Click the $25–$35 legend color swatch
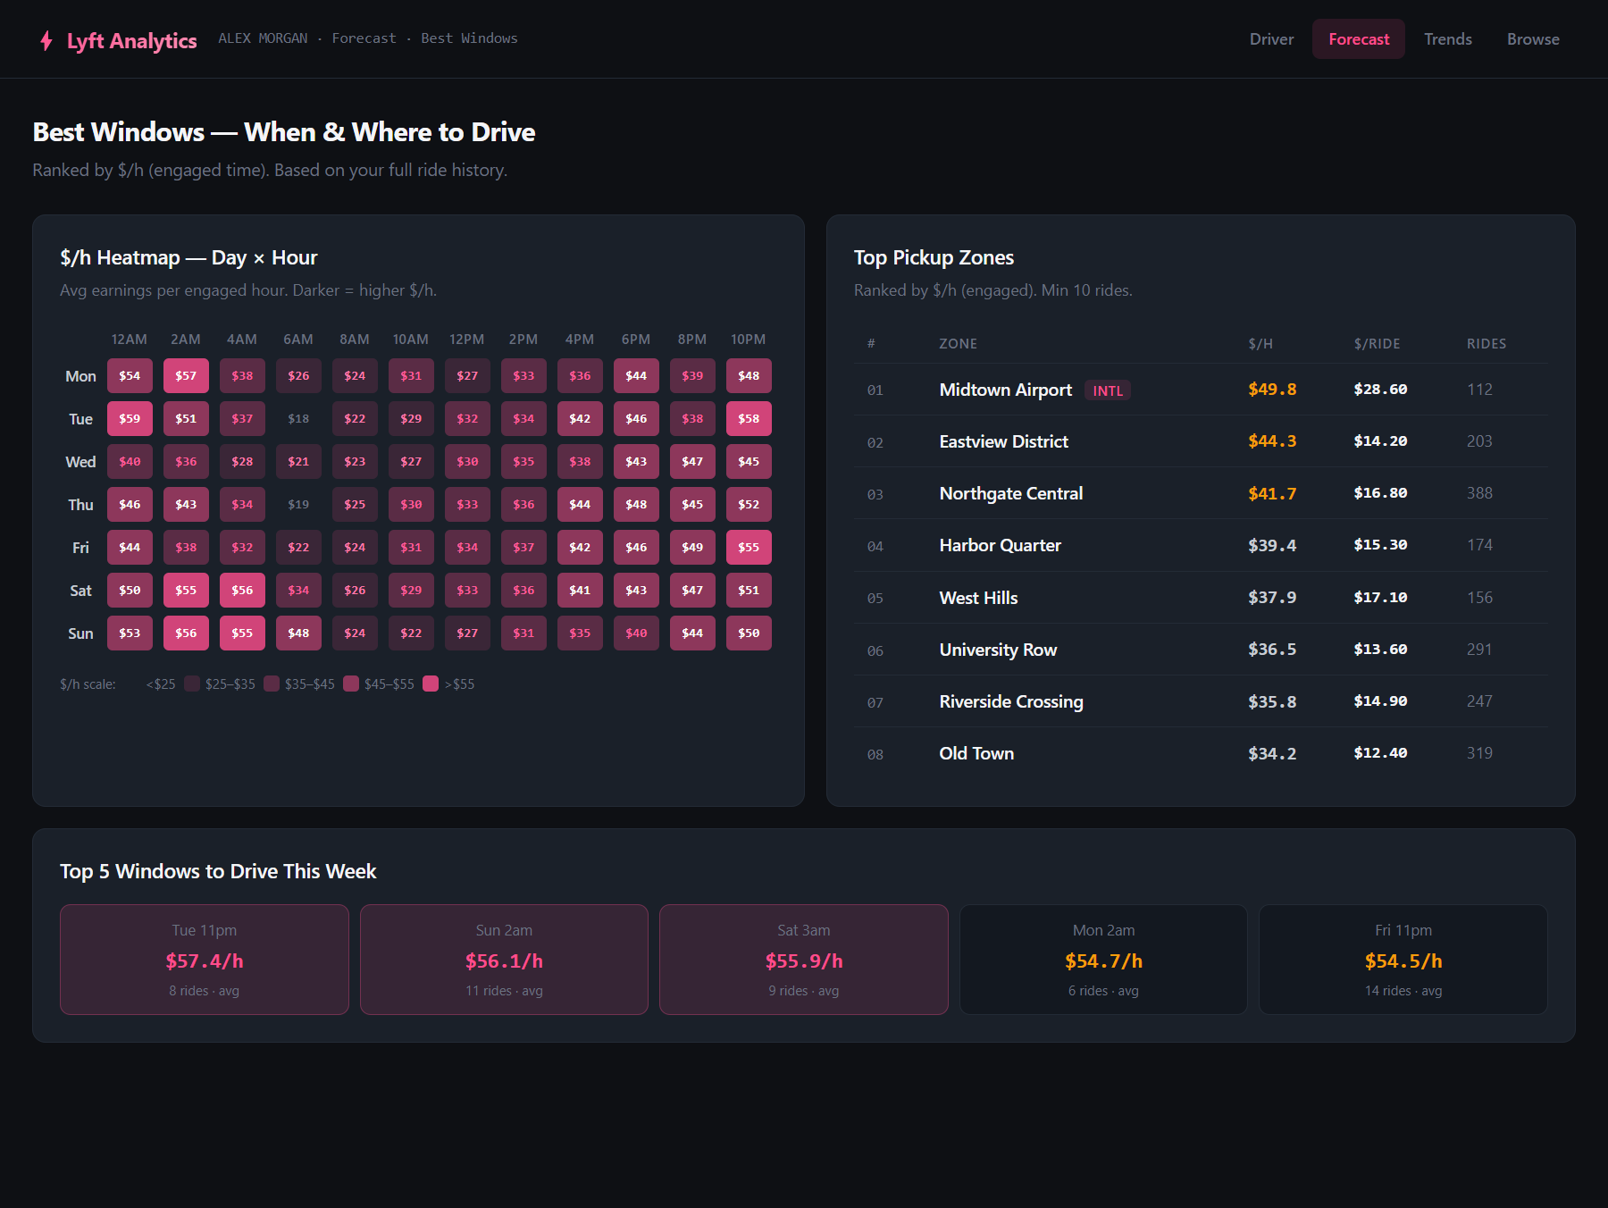The image size is (1608, 1208). click(192, 684)
